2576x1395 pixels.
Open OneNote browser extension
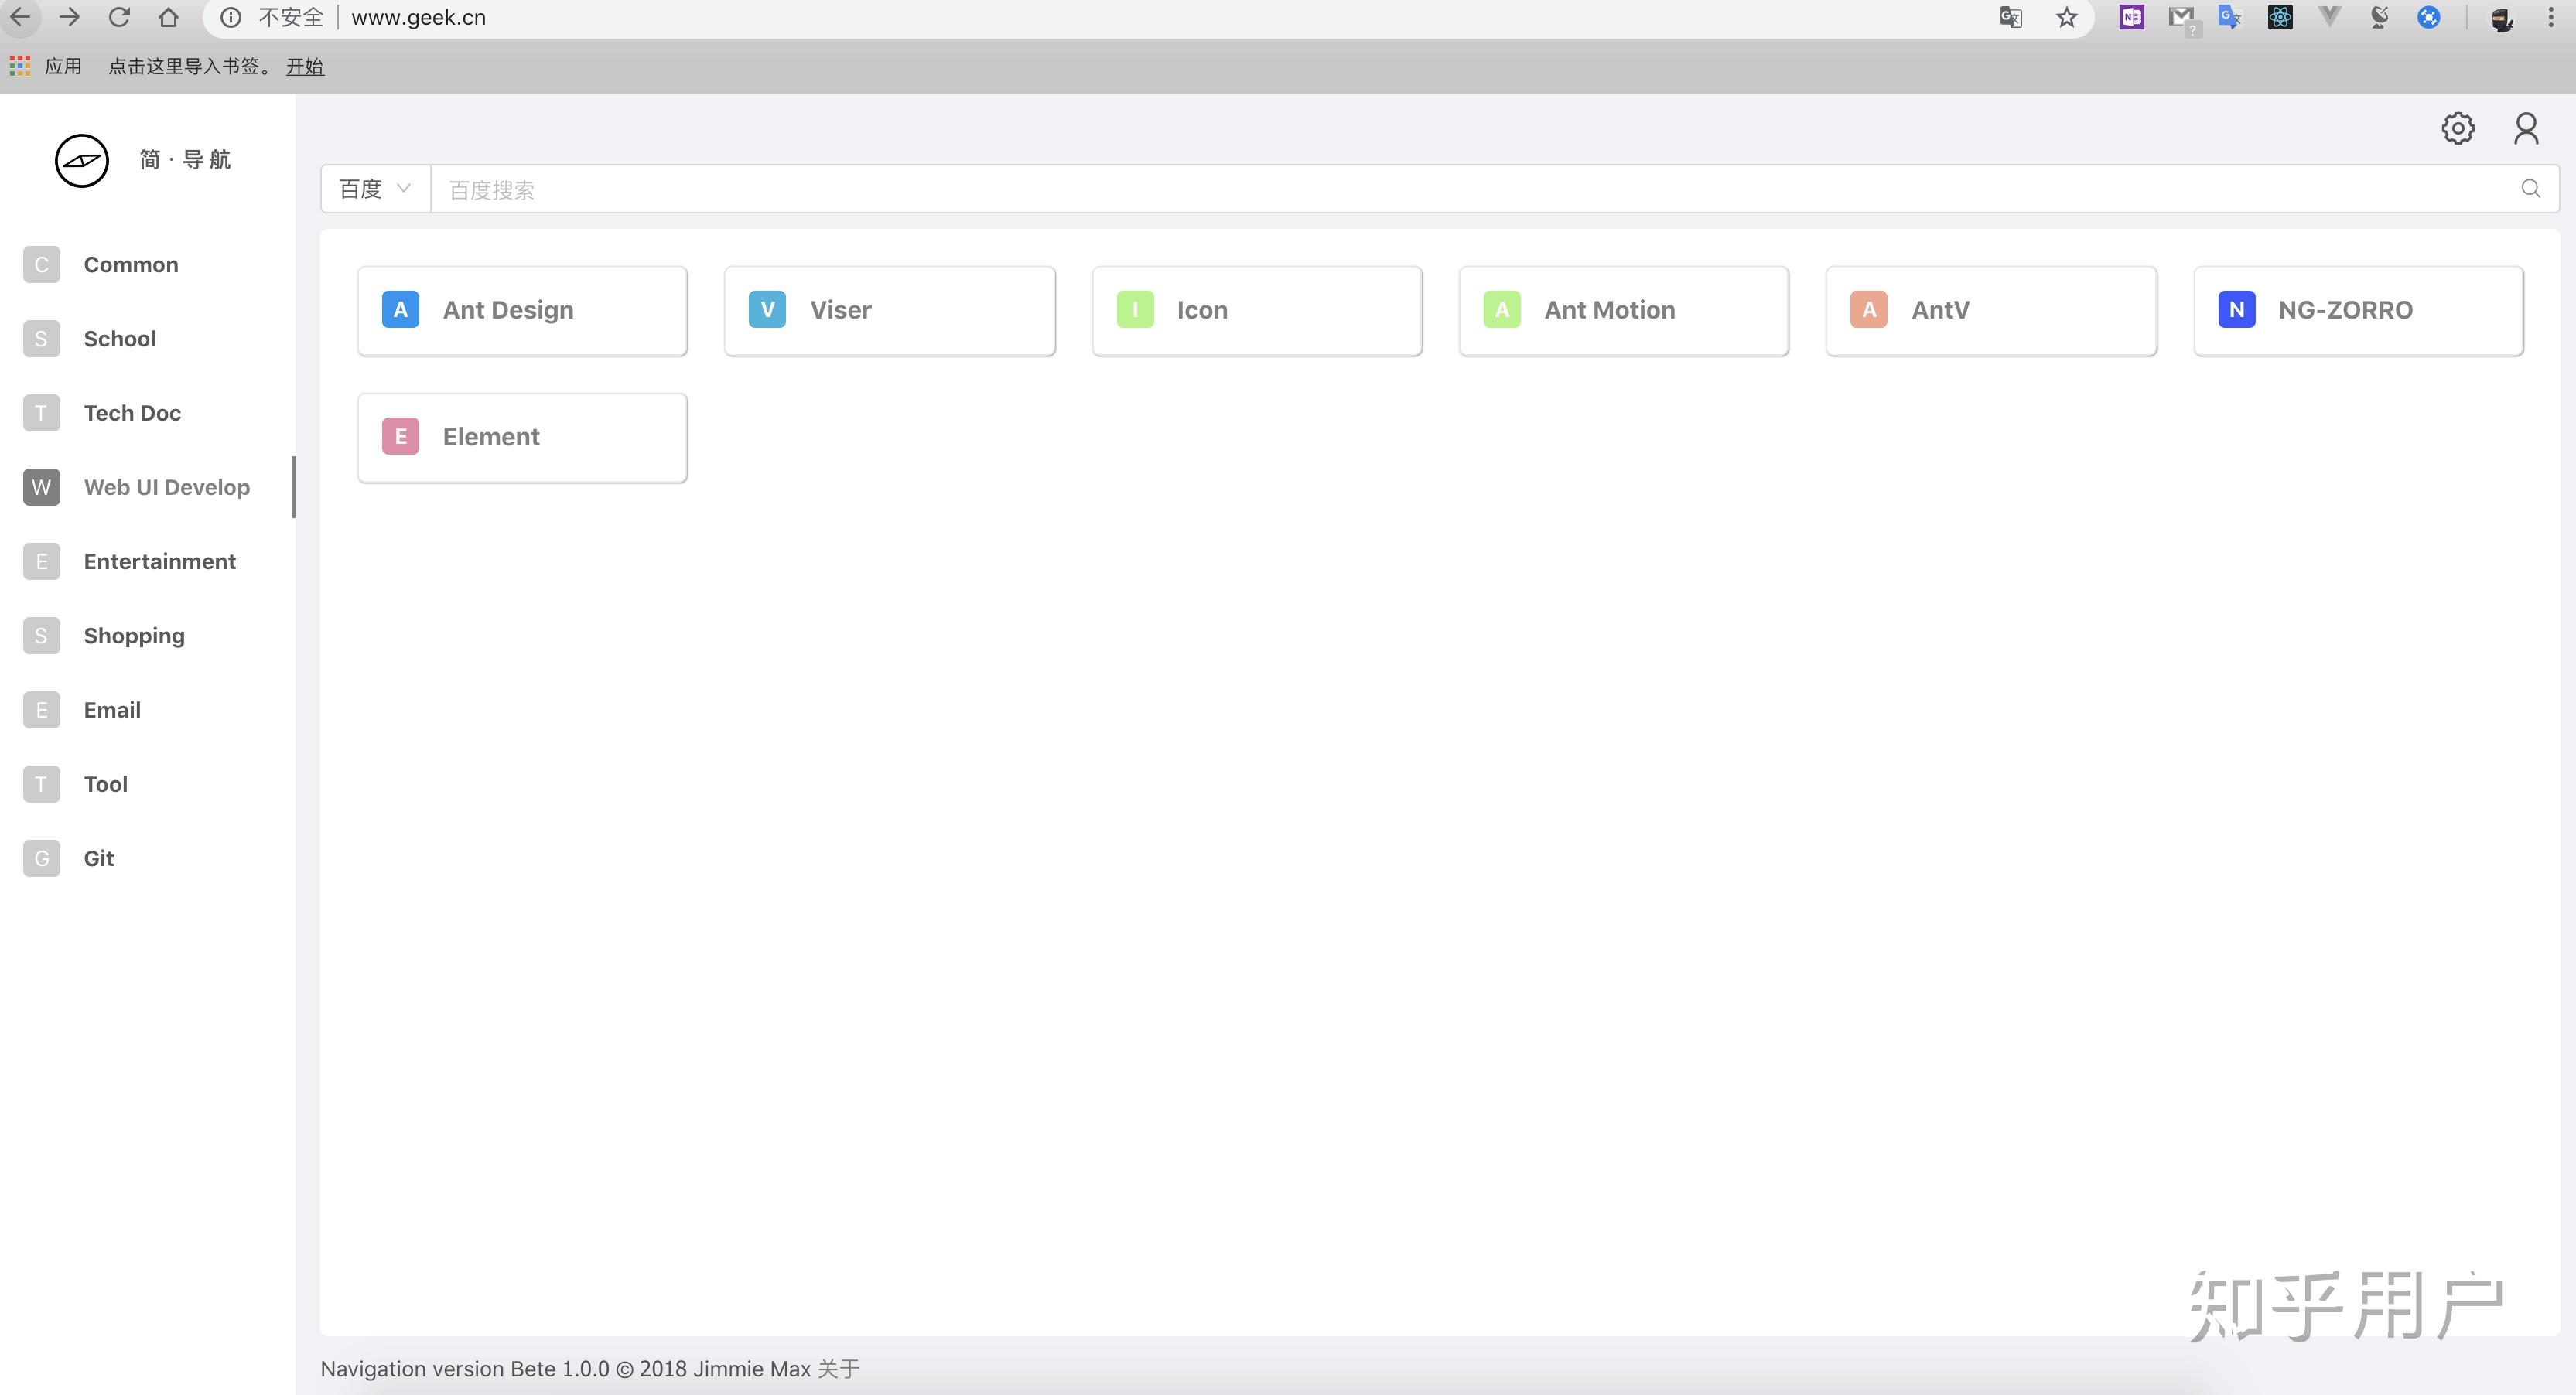point(2131,17)
